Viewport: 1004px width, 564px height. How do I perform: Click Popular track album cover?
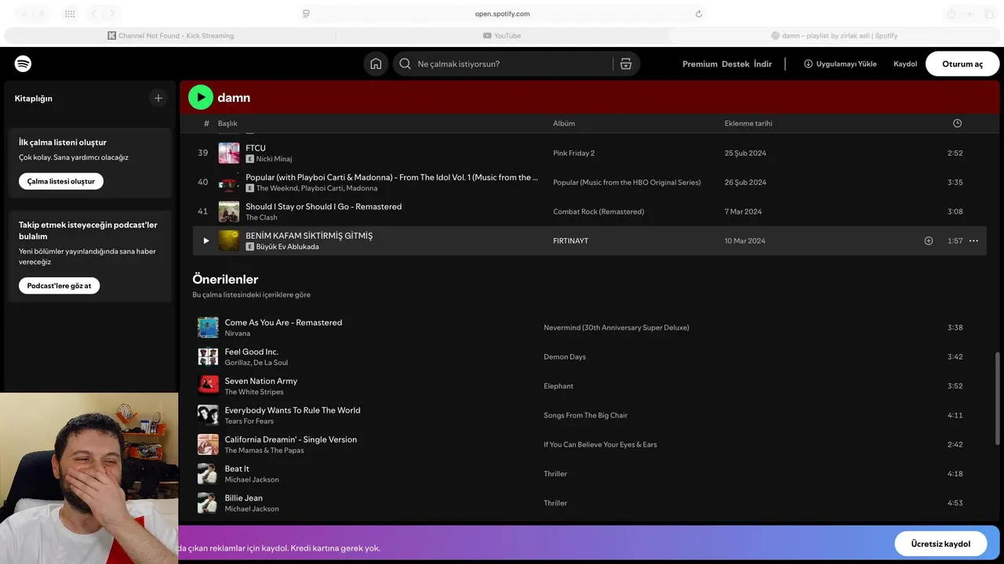pyautogui.click(x=229, y=182)
